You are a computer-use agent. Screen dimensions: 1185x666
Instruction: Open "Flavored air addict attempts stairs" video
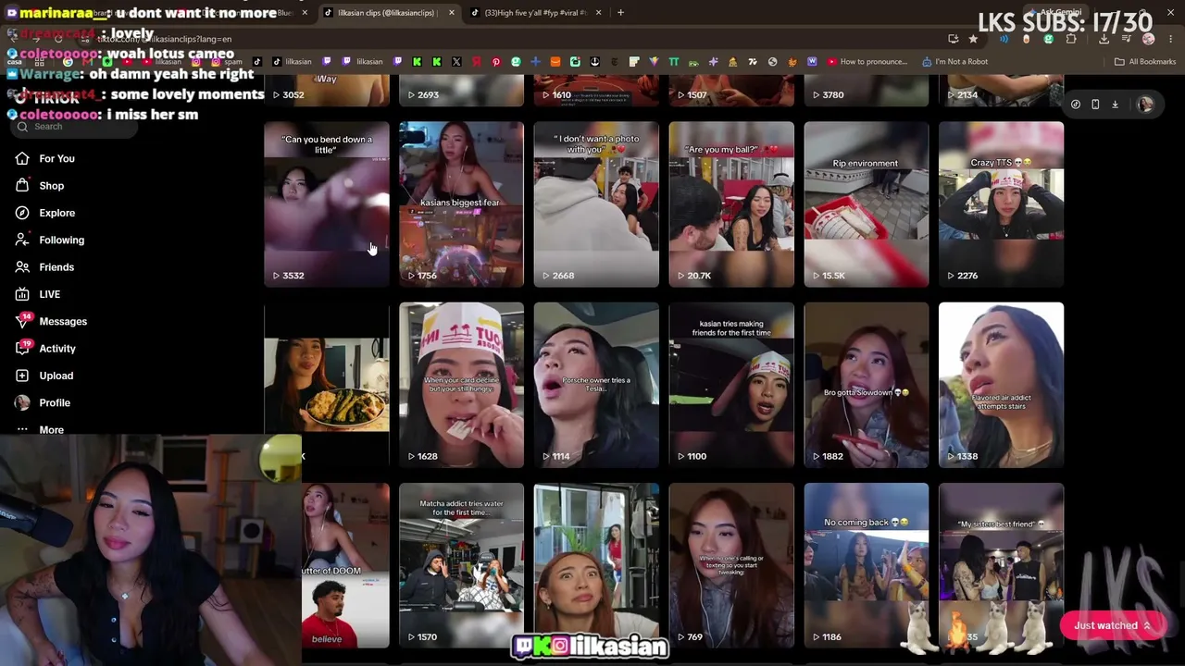click(1001, 385)
